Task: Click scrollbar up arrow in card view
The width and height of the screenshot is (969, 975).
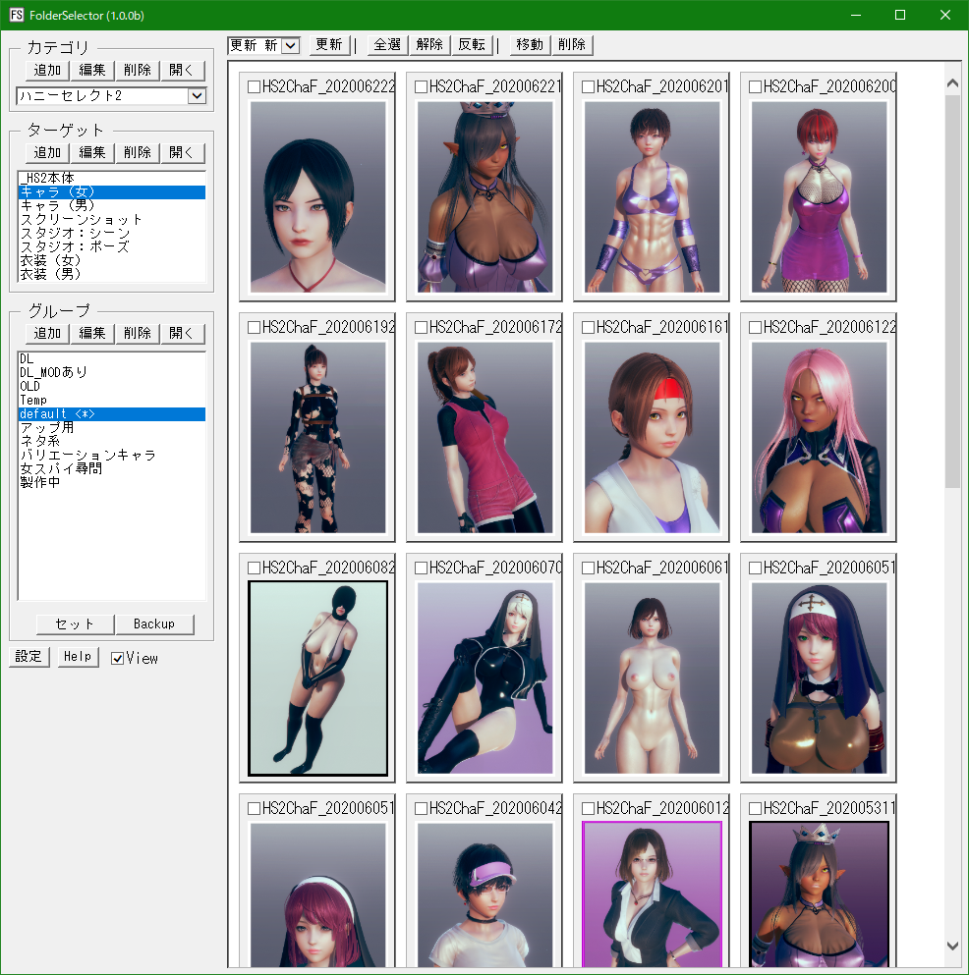Action: [952, 82]
